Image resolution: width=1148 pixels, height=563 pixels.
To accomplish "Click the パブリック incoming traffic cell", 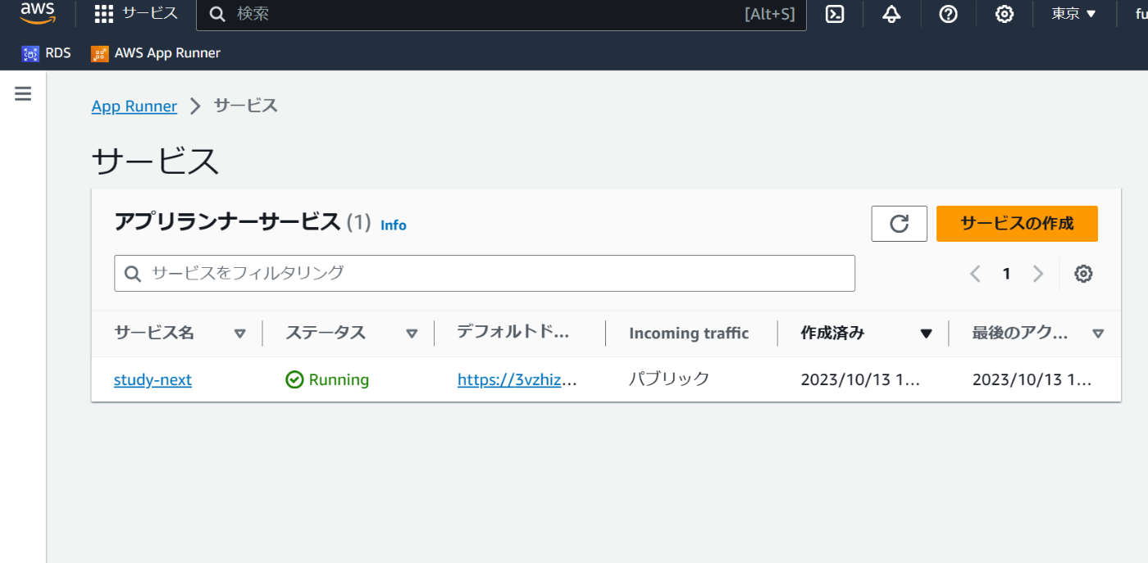I will tap(669, 379).
